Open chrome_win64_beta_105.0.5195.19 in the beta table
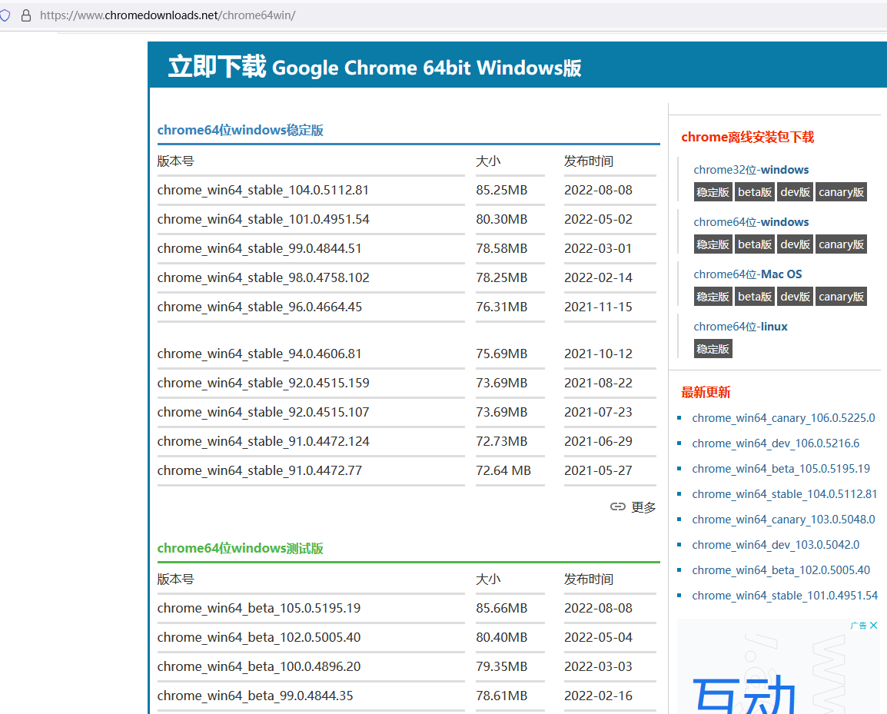887x714 pixels. pos(259,608)
